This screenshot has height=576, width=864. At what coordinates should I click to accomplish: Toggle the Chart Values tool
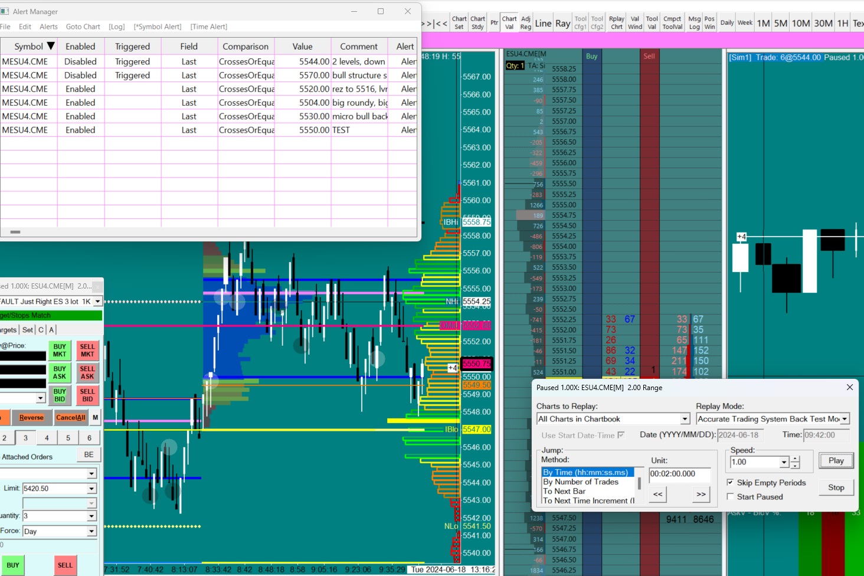509,23
